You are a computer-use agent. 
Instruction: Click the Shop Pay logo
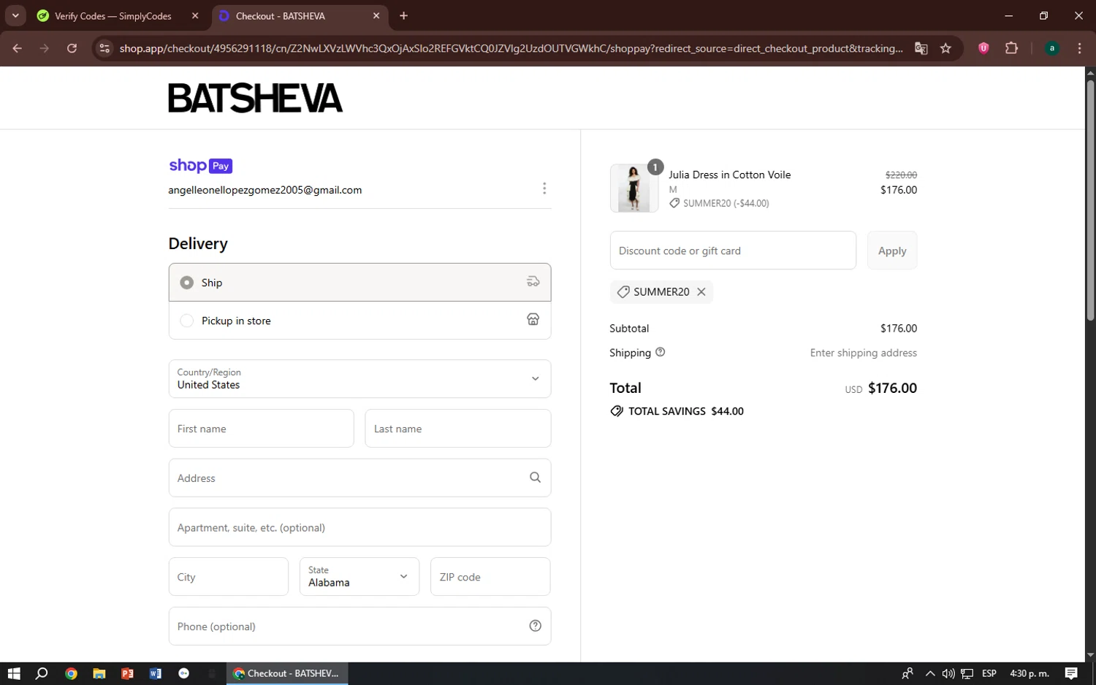[x=200, y=166]
